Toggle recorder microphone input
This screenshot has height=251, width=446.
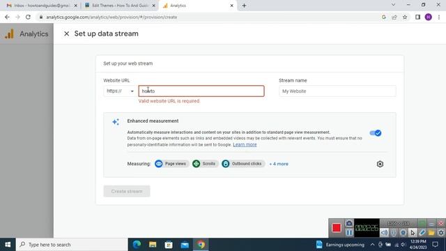point(393,232)
